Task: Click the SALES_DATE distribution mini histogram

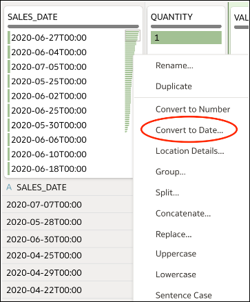Action: [x=132, y=81]
